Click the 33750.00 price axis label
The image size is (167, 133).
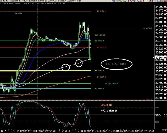pyautogui.click(x=161, y=75)
